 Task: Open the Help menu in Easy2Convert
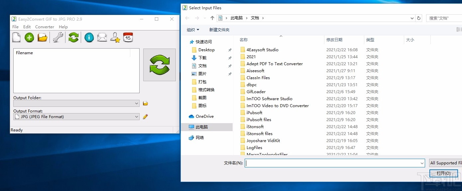[63, 27]
